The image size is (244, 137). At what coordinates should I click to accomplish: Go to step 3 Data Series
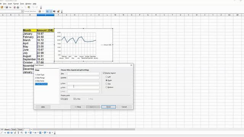[40, 81]
